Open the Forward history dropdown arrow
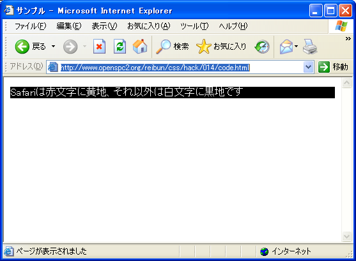The image size is (356, 261). tap(85, 47)
